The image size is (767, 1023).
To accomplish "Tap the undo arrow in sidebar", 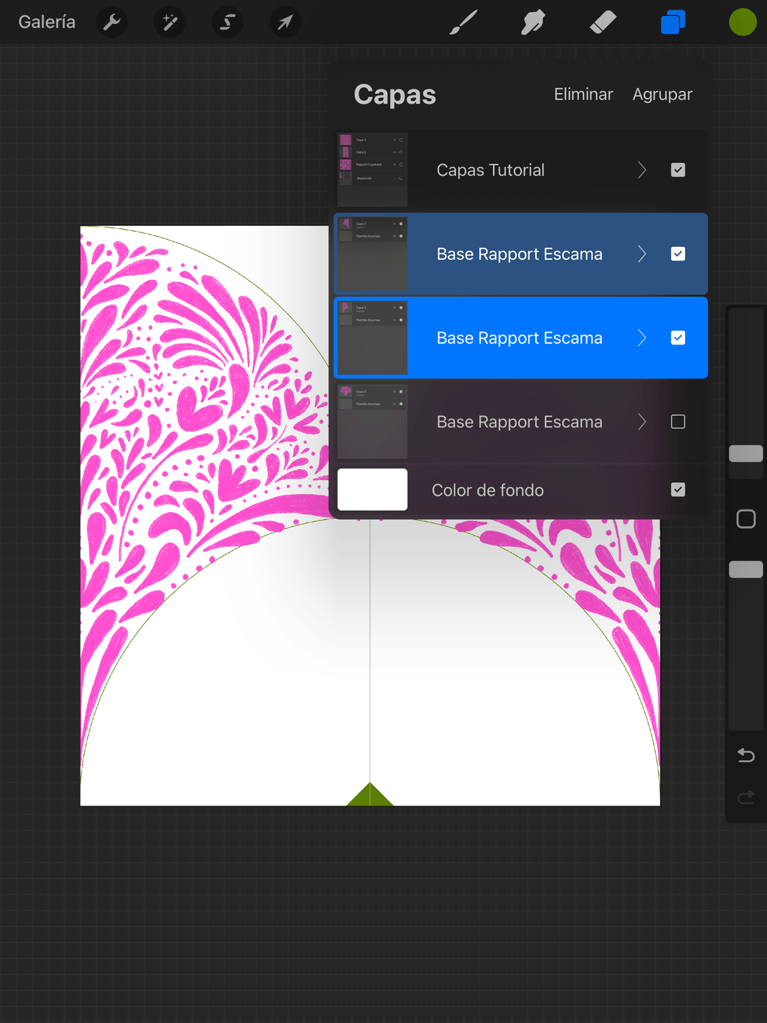I will coord(746,756).
